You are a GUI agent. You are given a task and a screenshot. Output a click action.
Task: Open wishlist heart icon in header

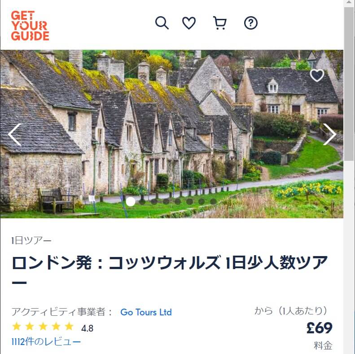[189, 23]
